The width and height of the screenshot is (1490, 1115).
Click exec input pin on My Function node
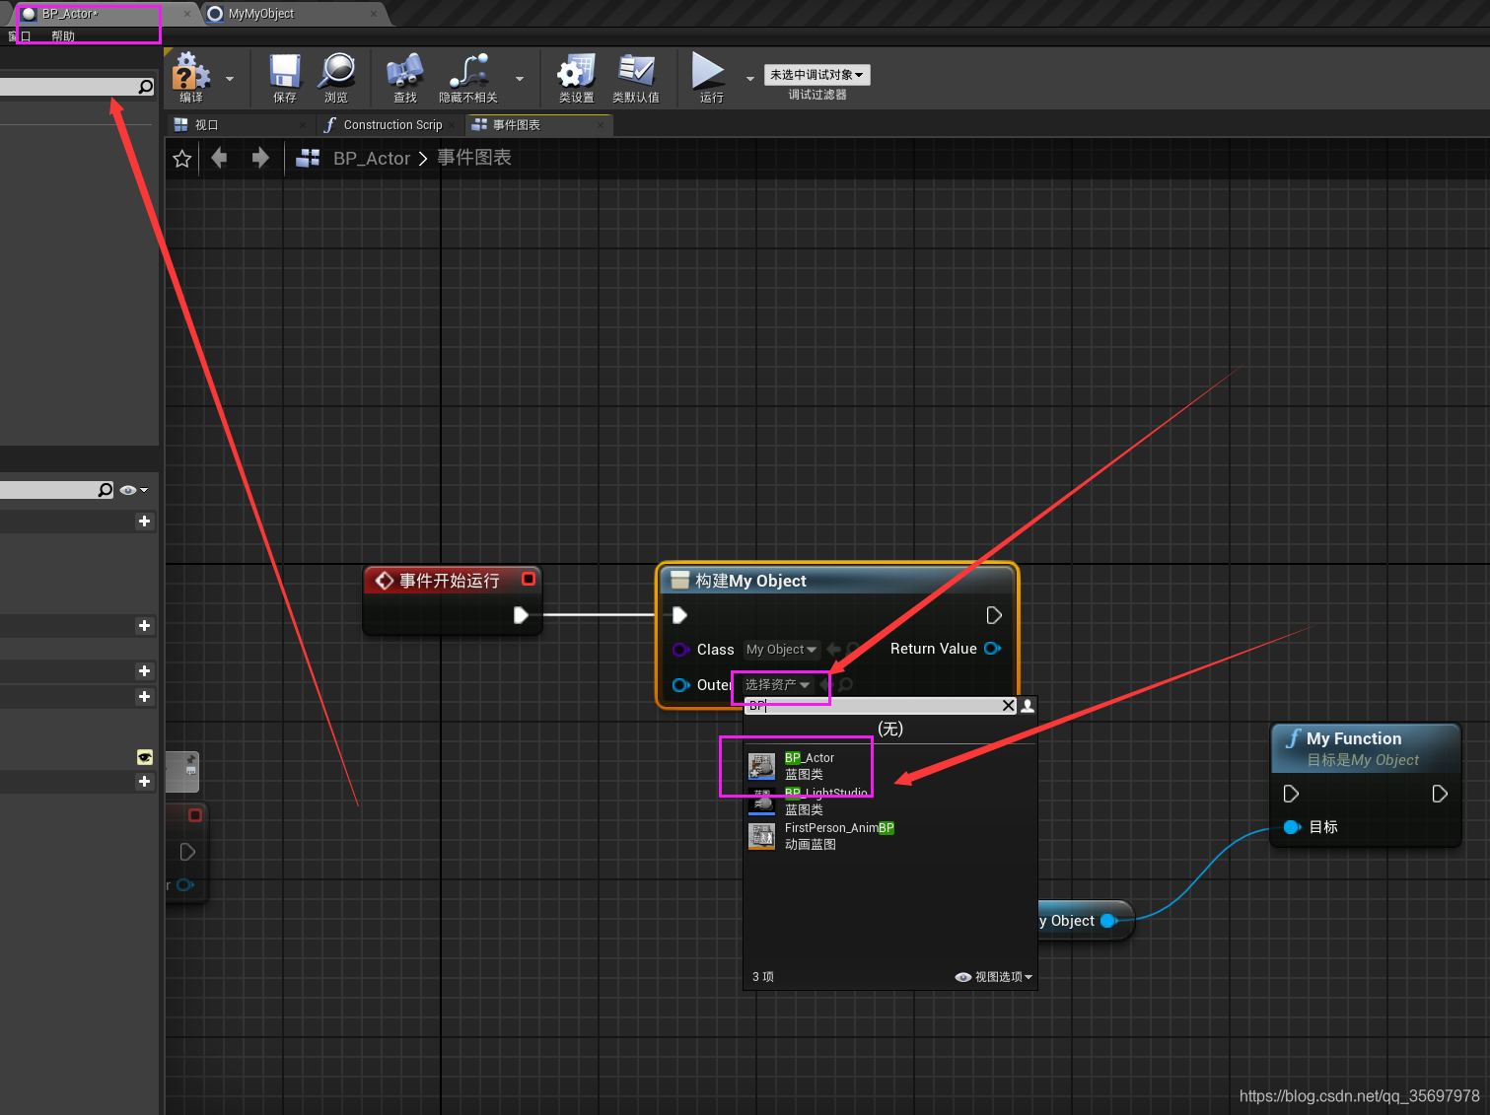[x=1291, y=794]
